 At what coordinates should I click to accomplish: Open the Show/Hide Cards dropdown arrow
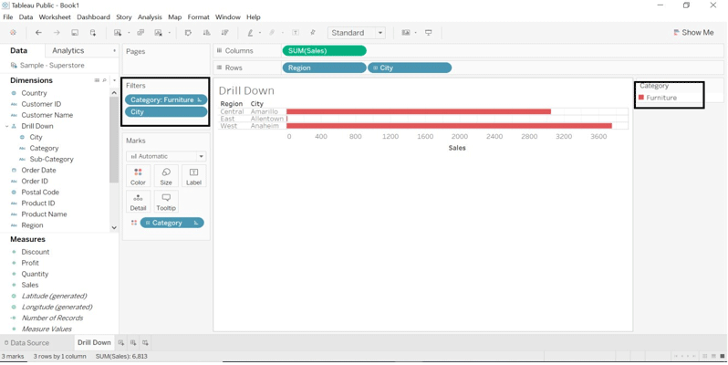[415, 33]
